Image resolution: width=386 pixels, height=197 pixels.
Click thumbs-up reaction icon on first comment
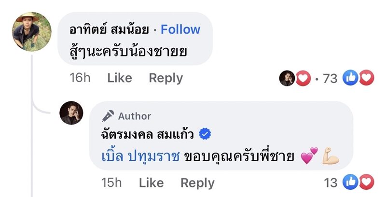[x=350, y=77]
